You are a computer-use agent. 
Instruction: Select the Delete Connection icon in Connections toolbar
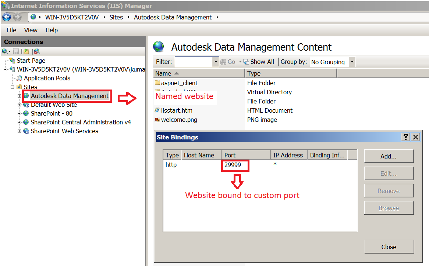click(x=36, y=51)
